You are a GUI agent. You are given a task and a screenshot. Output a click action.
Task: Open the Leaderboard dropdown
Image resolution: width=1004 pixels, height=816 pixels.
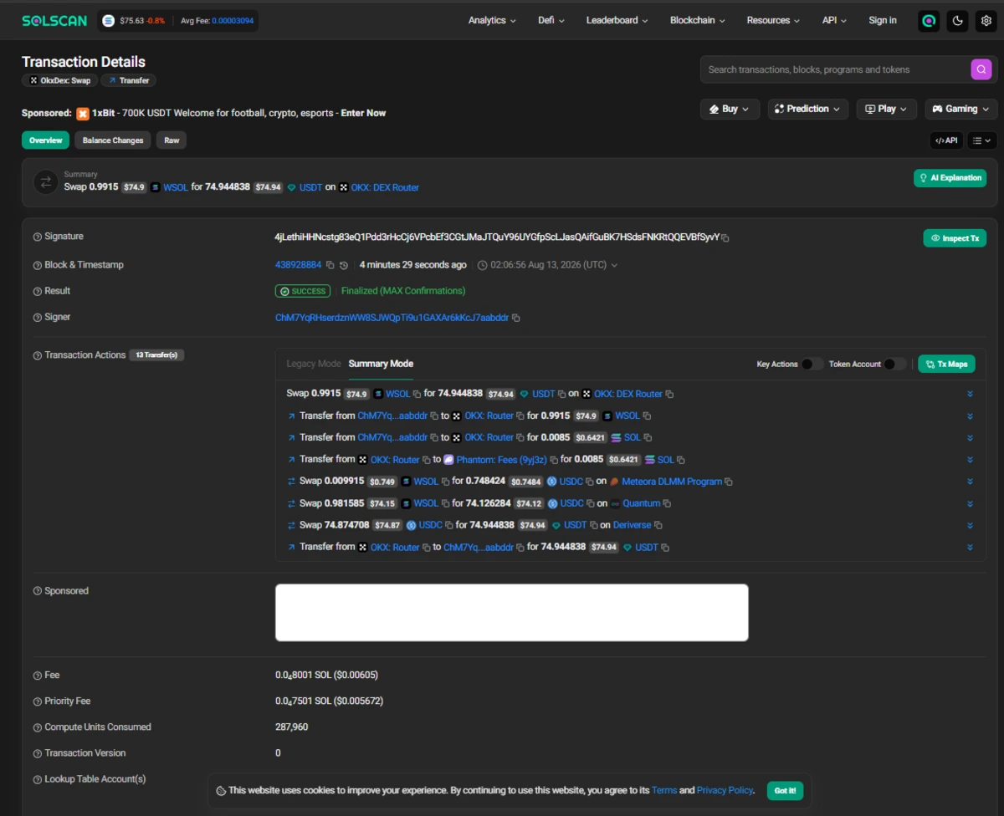(x=617, y=20)
